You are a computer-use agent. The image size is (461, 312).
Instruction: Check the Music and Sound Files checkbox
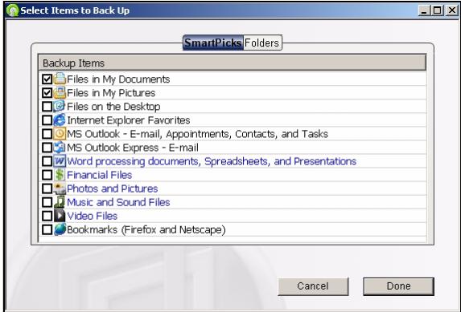[x=47, y=202]
